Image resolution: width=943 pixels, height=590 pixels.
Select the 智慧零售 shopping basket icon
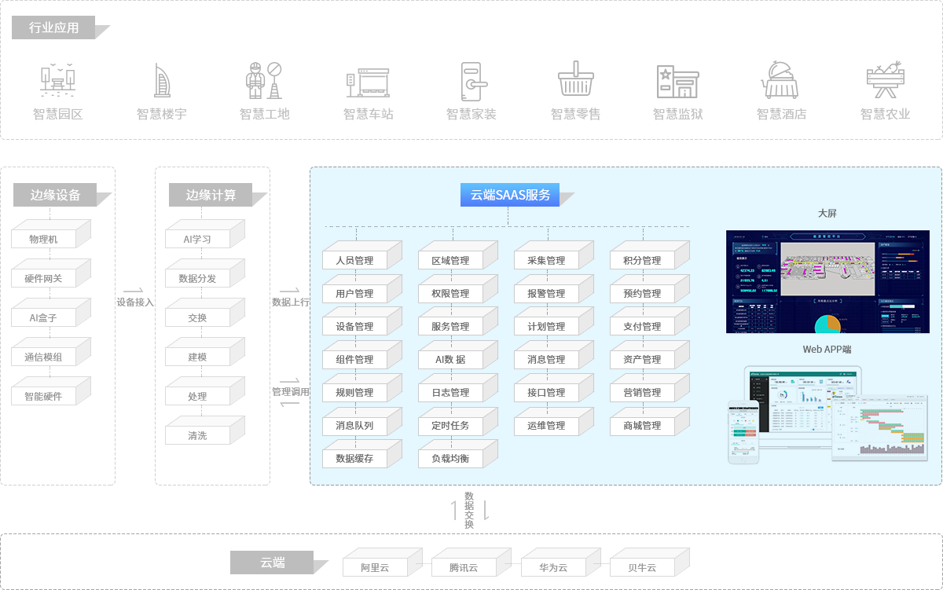click(575, 79)
